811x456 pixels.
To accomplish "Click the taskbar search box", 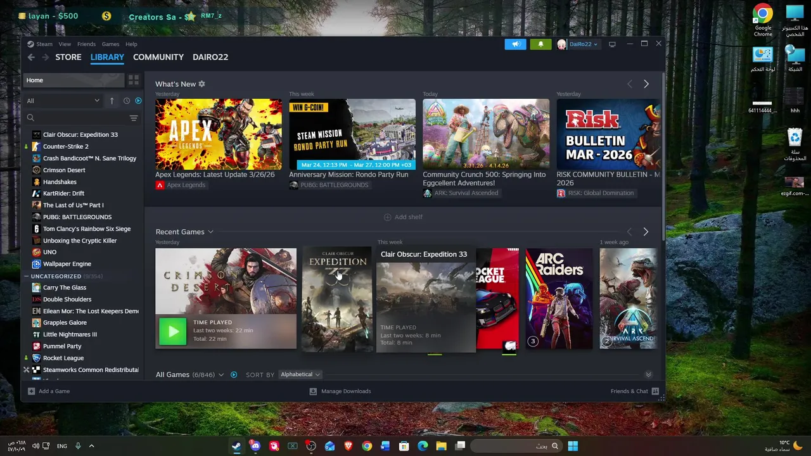I will [516, 446].
